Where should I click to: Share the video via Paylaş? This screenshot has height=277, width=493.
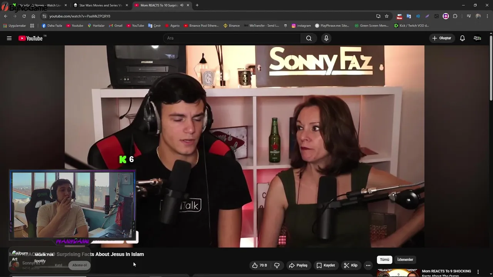[x=298, y=265]
